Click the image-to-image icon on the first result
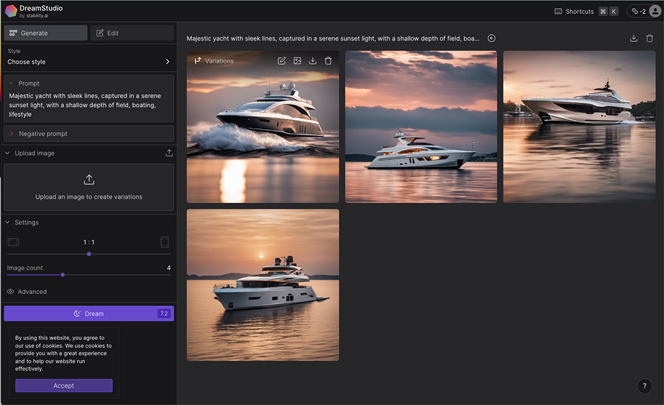664x405 pixels. coord(297,60)
